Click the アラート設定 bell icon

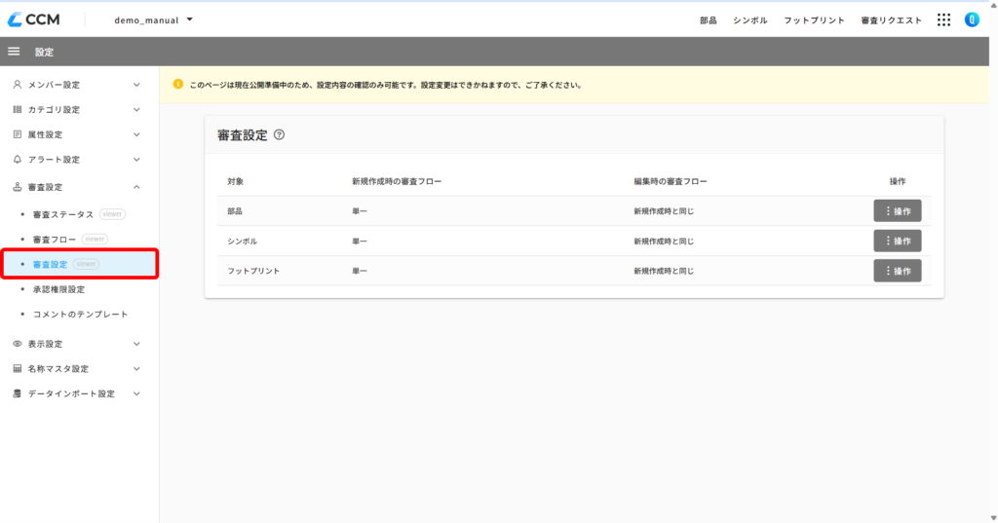pos(18,159)
